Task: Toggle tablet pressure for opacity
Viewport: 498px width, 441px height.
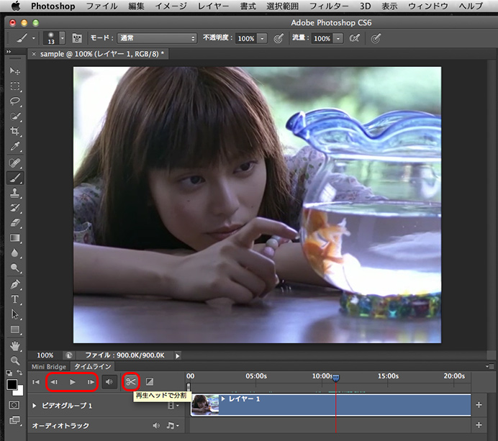Action: pyautogui.click(x=279, y=38)
